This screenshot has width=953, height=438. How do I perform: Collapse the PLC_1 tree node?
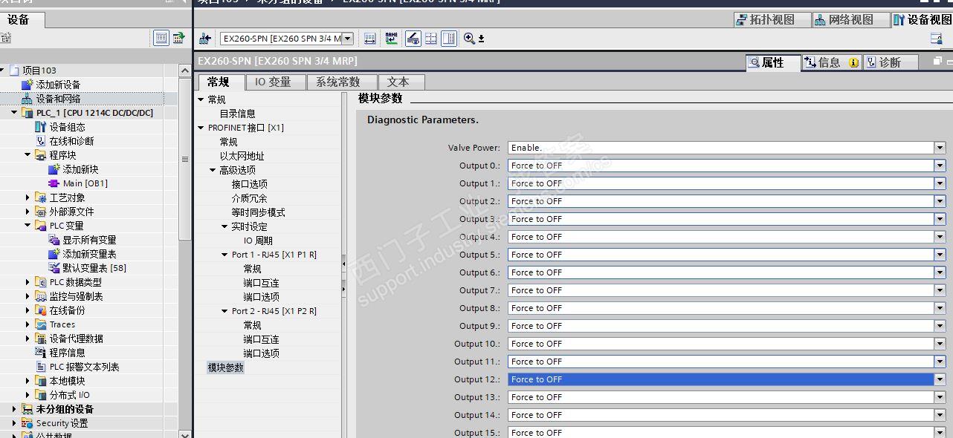pos(14,113)
